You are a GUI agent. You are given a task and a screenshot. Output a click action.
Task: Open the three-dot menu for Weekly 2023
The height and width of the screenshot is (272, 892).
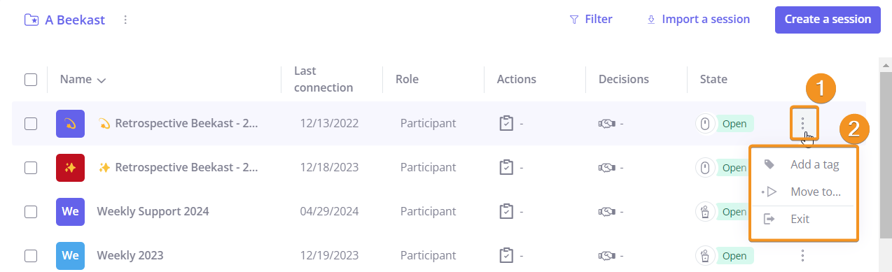[802, 255]
